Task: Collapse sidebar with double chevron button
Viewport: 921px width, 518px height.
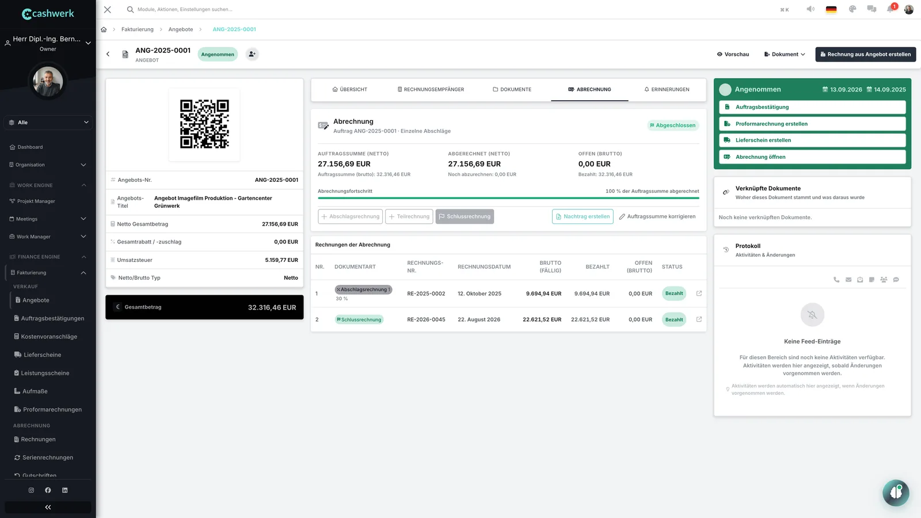Action: 48,507
